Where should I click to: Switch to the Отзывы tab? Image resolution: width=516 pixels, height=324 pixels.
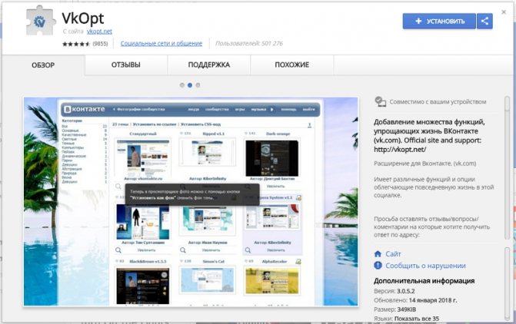pos(125,64)
